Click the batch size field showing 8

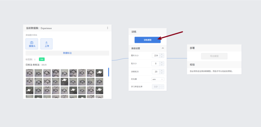click(156, 63)
